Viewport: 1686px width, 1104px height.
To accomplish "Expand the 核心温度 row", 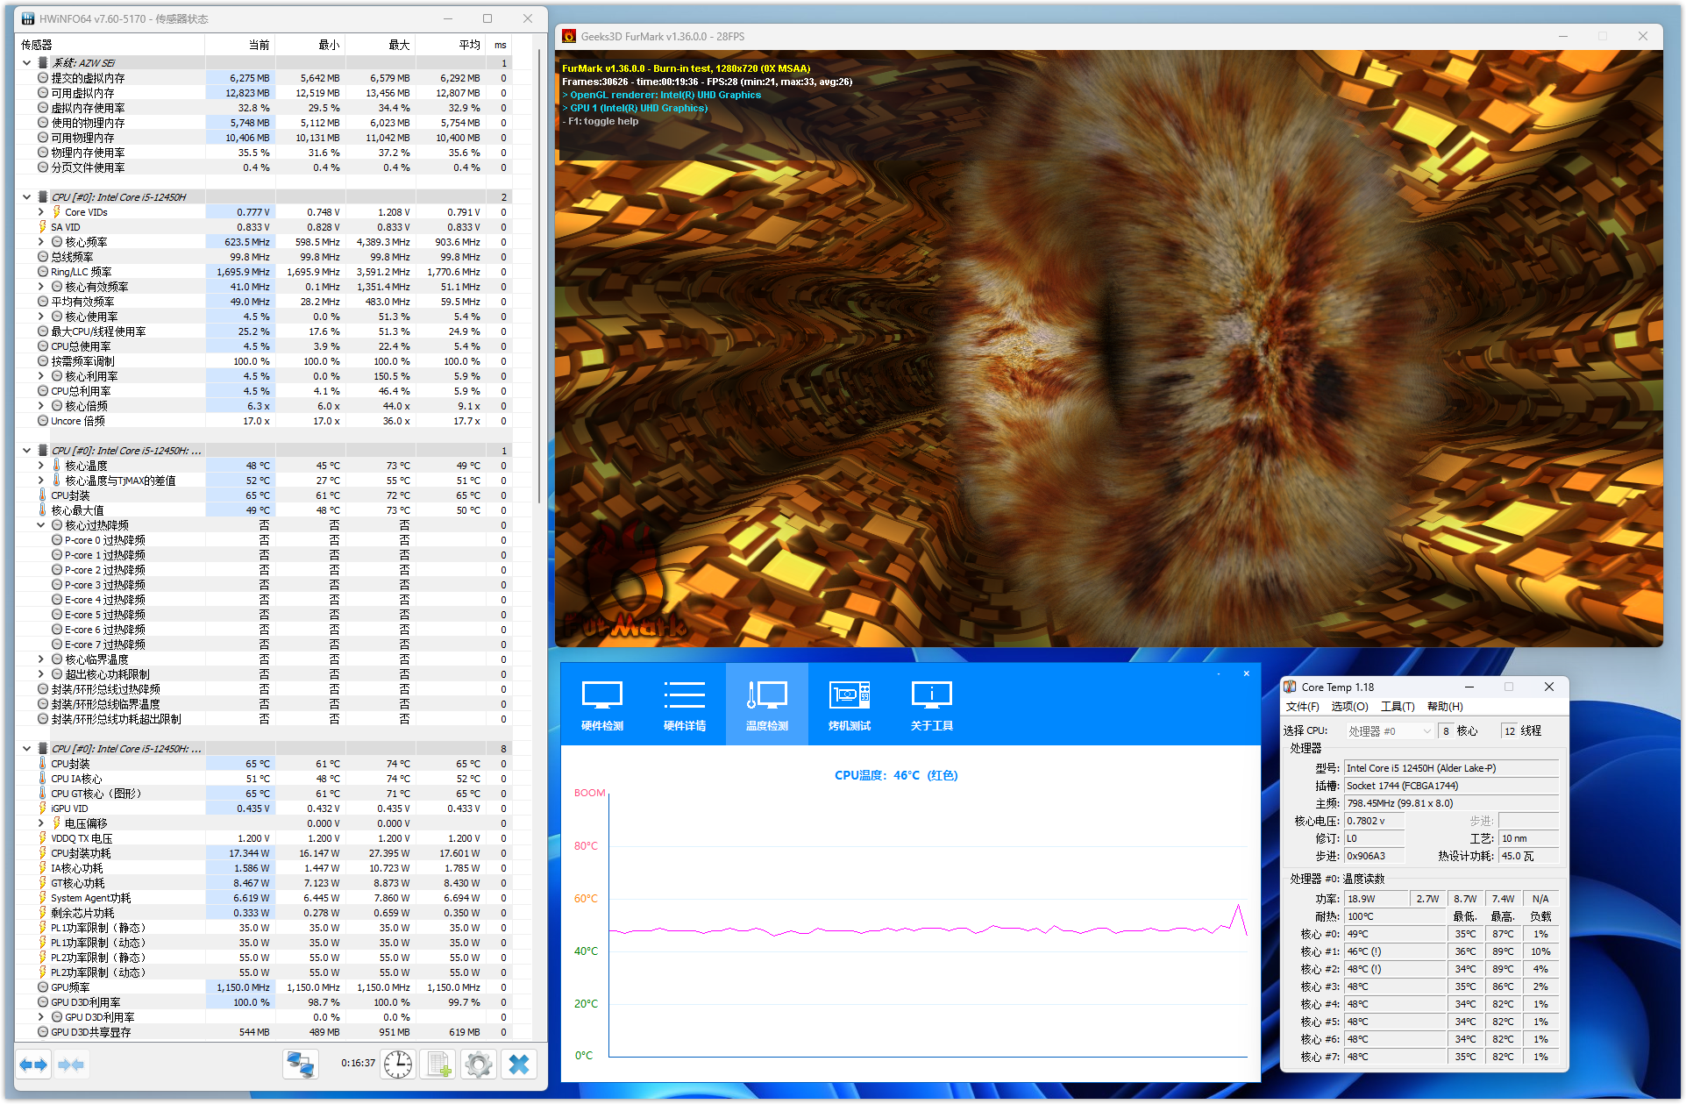I will [x=40, y=466].
